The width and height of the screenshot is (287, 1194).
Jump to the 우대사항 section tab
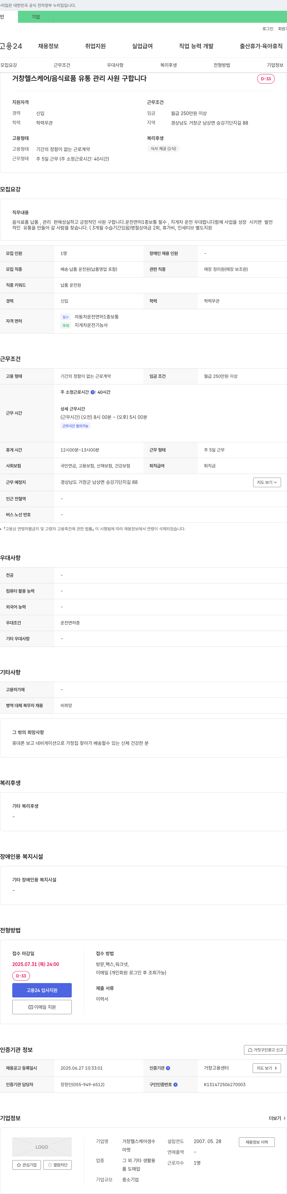click(115, 65)
